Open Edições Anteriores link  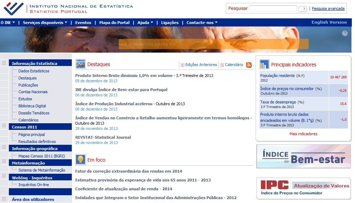click(x=201, y=65)
